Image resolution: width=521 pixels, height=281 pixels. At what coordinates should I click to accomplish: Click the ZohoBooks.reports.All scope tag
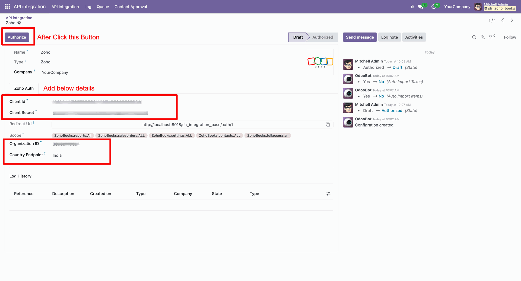[x=73, y=135]
